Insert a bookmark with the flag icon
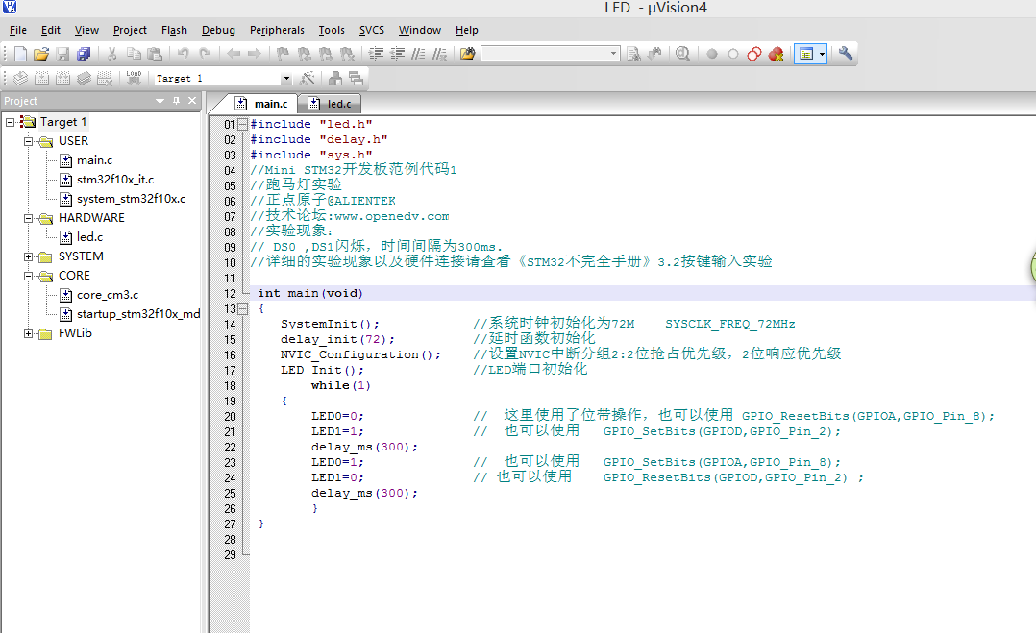The height and width of the screenshot is (633, 1036). click(x=283, y=54)
